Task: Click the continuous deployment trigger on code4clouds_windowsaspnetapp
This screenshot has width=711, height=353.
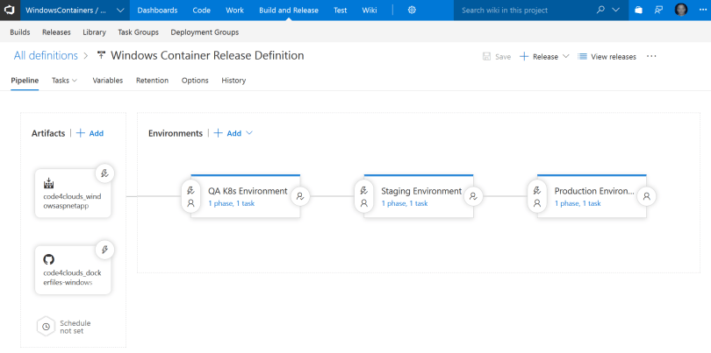Action: (104, 173)
